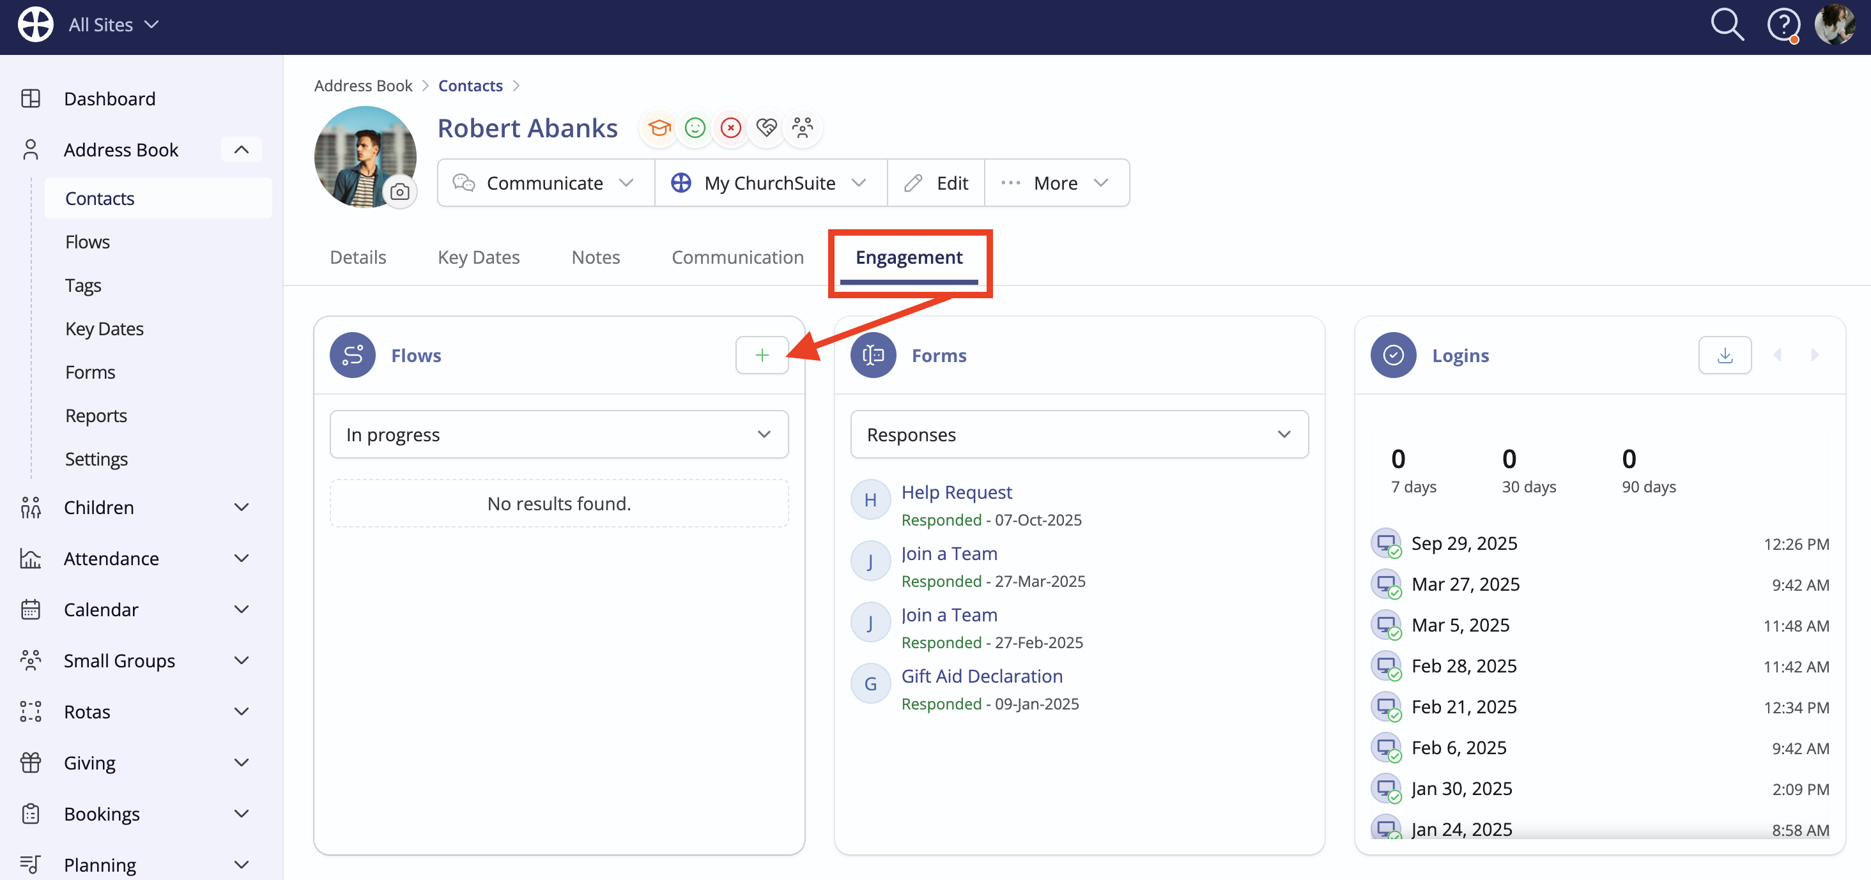Click the Rotas module icon
1871x880 pixels.
31,711
